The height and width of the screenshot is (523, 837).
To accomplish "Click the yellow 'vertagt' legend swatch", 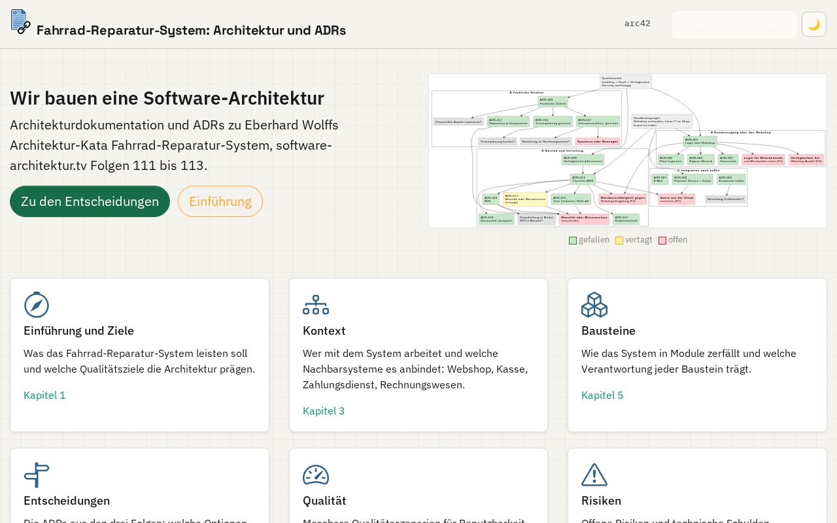I will click(x=619, y=241).
